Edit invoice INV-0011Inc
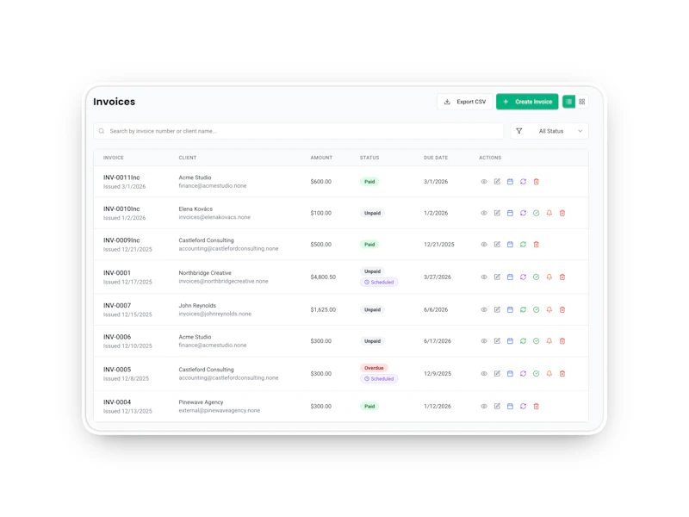Screen dimensions: 689x517 pos(497,182)
